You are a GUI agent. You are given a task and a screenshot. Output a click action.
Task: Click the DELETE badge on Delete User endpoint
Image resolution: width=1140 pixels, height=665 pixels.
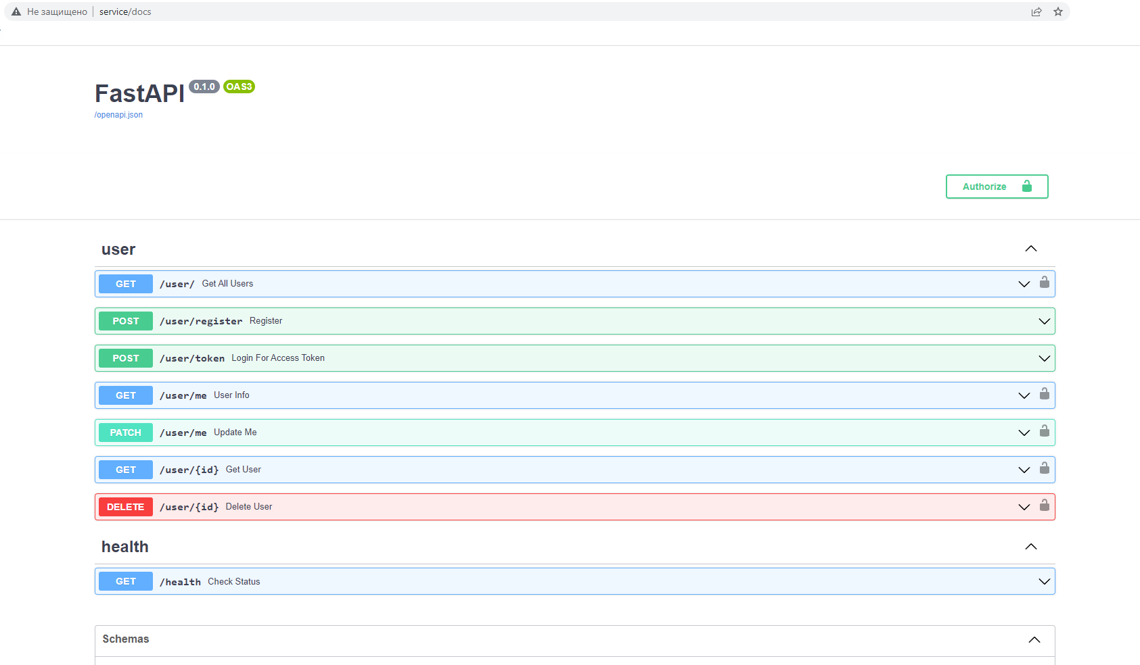(125, 506)
